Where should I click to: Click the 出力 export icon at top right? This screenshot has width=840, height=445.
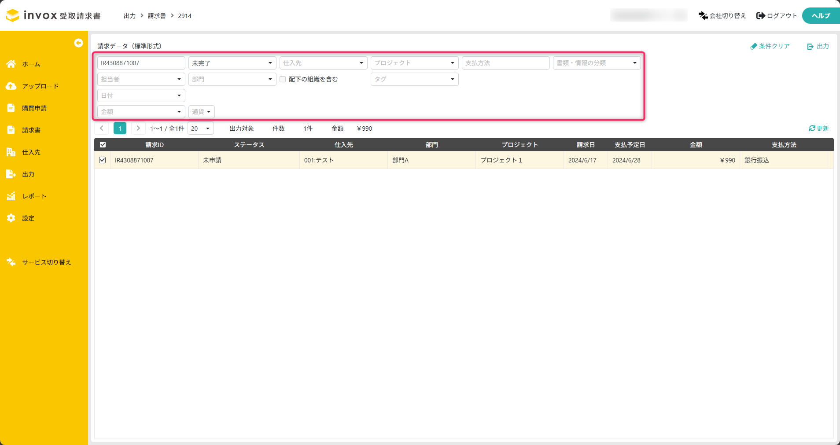[811, 46]
